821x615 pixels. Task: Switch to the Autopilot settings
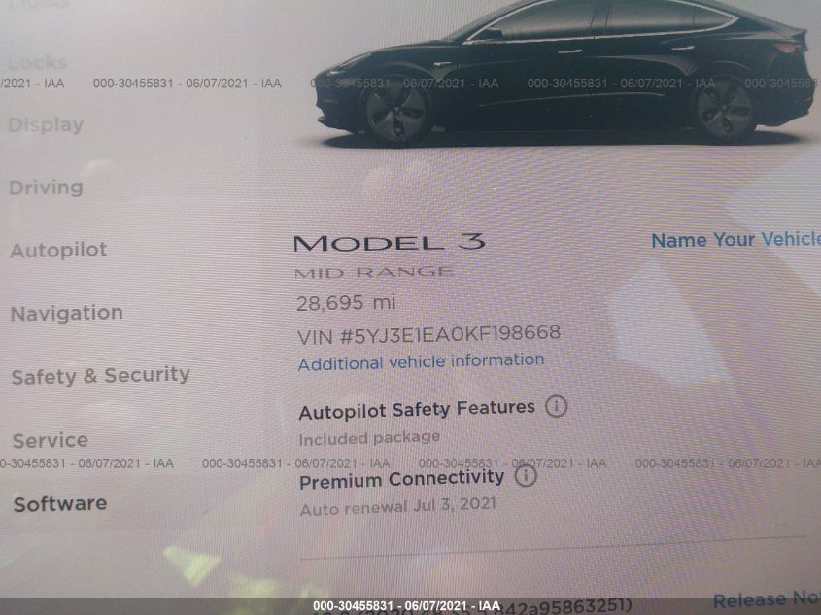tap(58, 250)
